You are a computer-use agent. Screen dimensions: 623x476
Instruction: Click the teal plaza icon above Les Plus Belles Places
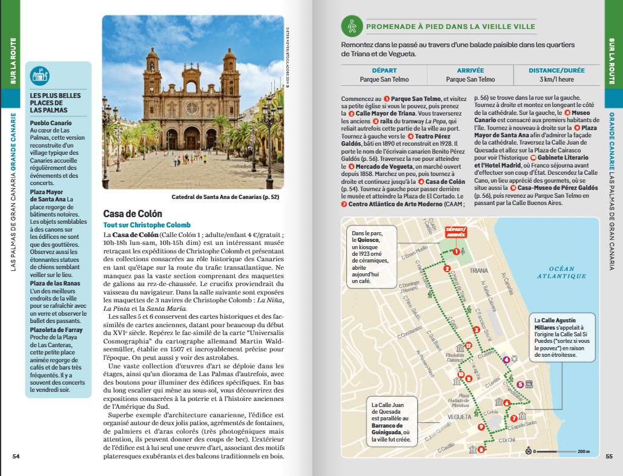coord(40,76)
